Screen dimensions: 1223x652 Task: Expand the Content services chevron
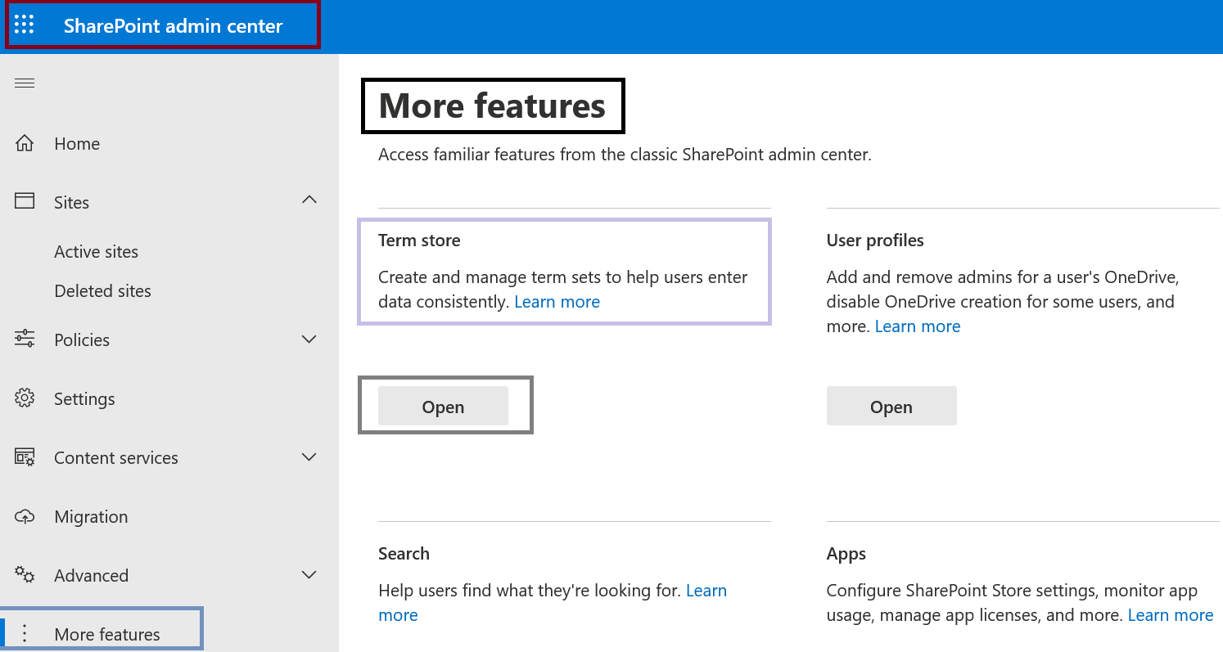tap(309, 457)
